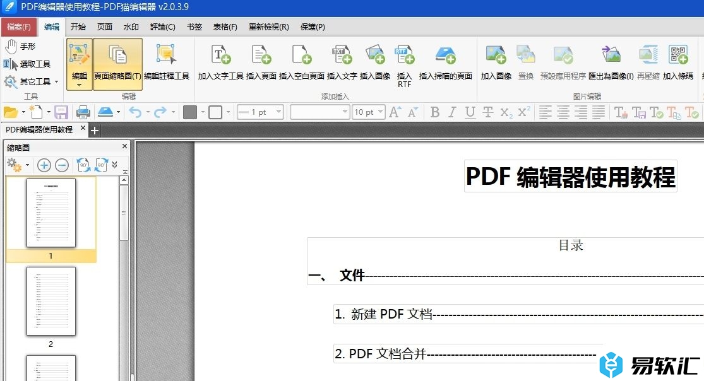The image size is (704, 381).
Task: Zoom in thumbnails with plus icon
Action: pyautogui.click(x=44, y=165)
